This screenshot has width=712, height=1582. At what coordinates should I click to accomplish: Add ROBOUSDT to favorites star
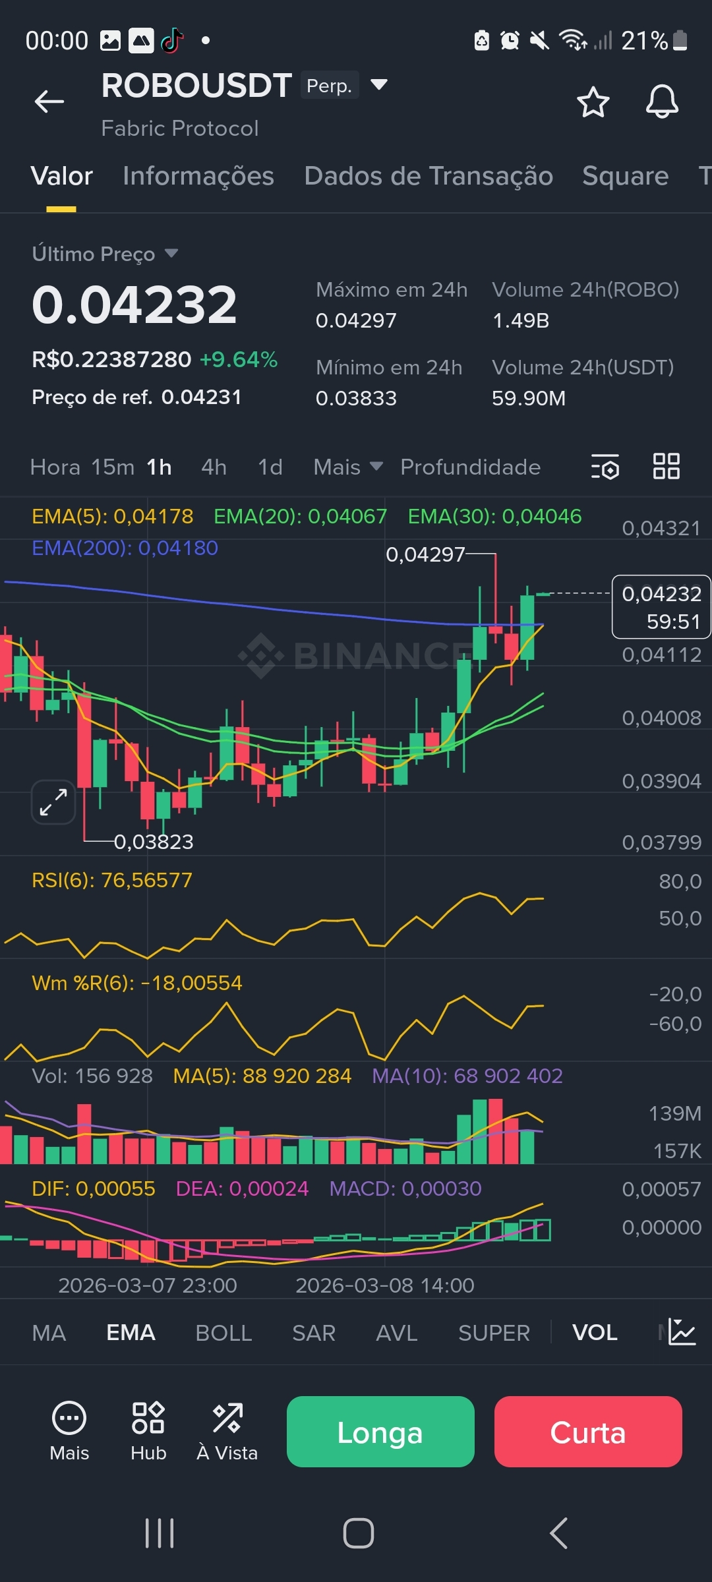(593, 102)
